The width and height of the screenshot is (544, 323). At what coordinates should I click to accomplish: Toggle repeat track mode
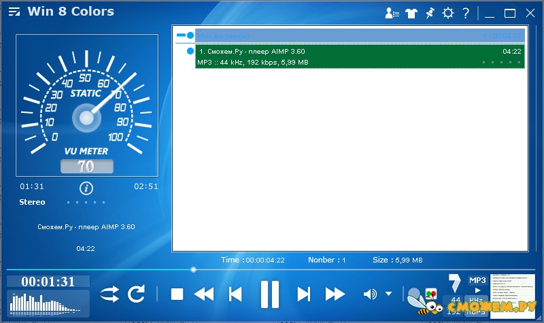tap(137, 294)
